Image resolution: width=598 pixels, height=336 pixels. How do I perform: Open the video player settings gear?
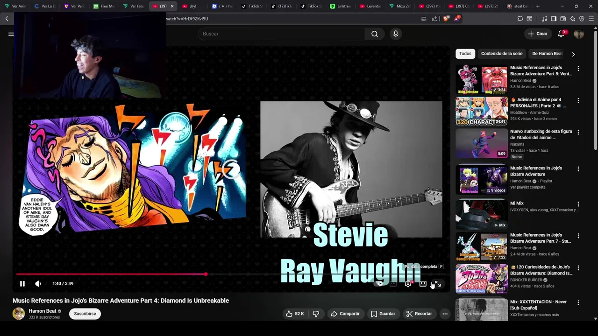408,284
